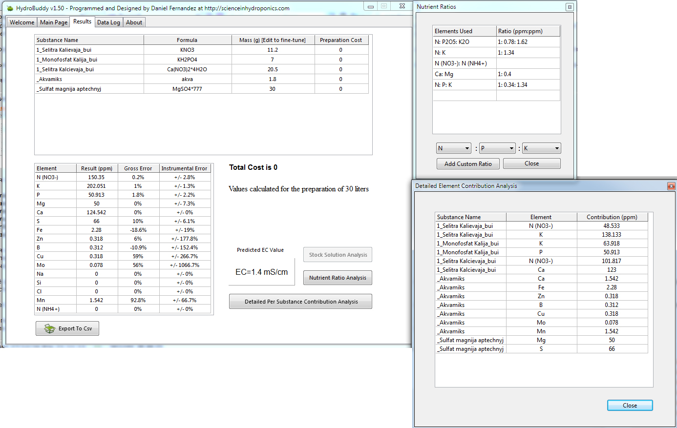Select mass value 20.5 for Selitra Kalcievaja
This screenshot has height=428, width=677.
pos(273,69)
